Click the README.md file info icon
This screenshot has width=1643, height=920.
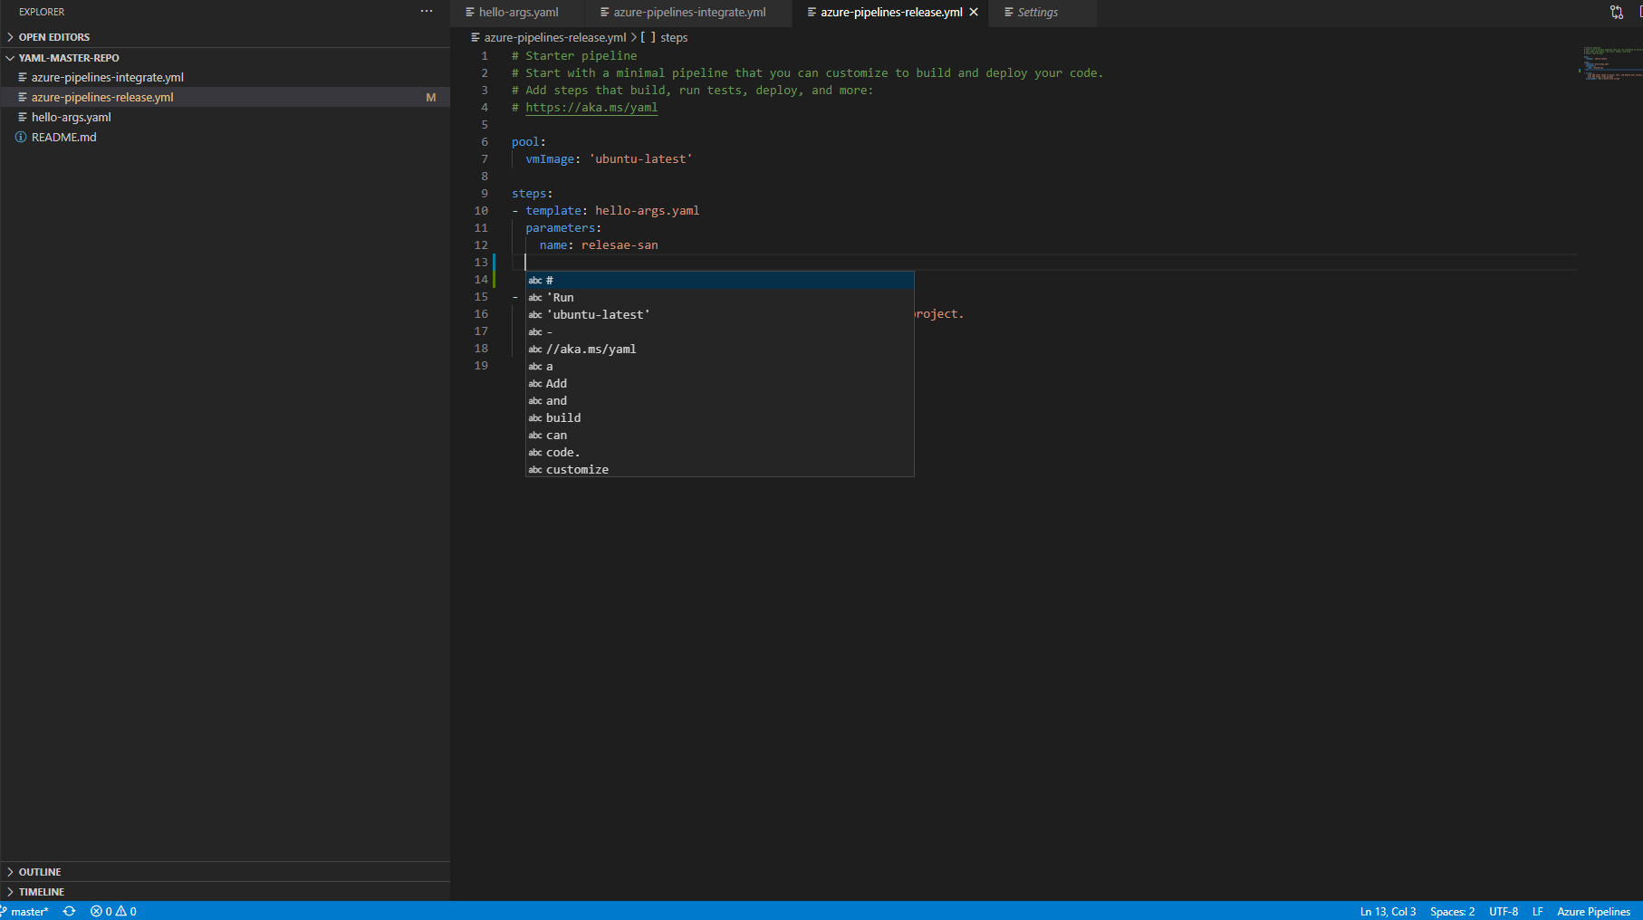coord(20,137)
